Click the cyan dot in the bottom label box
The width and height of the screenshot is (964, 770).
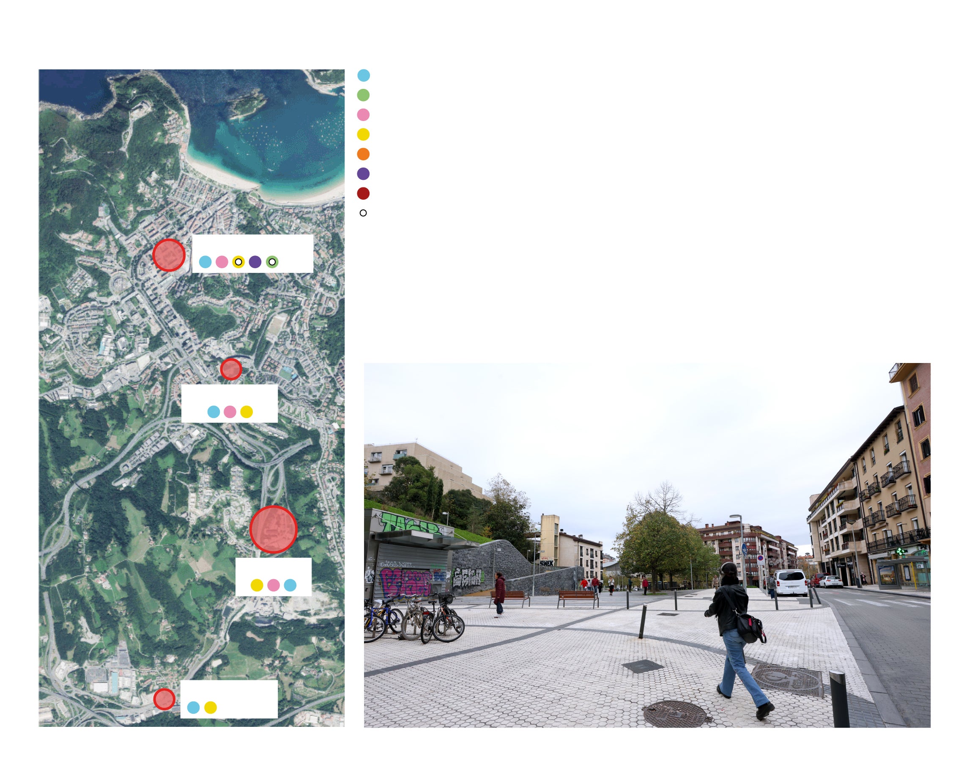click(193, 707)
